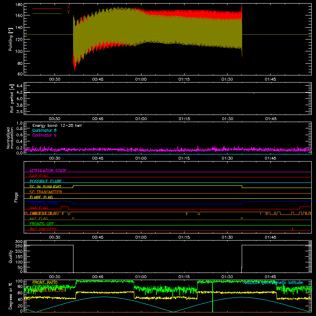Click the red 'X' legend label
This screenshot has width=316, height=316.
[x=68, y=7]
